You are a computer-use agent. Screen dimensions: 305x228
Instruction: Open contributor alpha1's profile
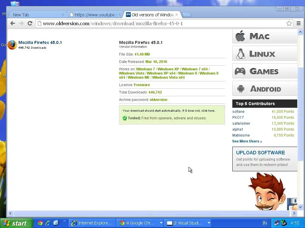pos(238,129)
